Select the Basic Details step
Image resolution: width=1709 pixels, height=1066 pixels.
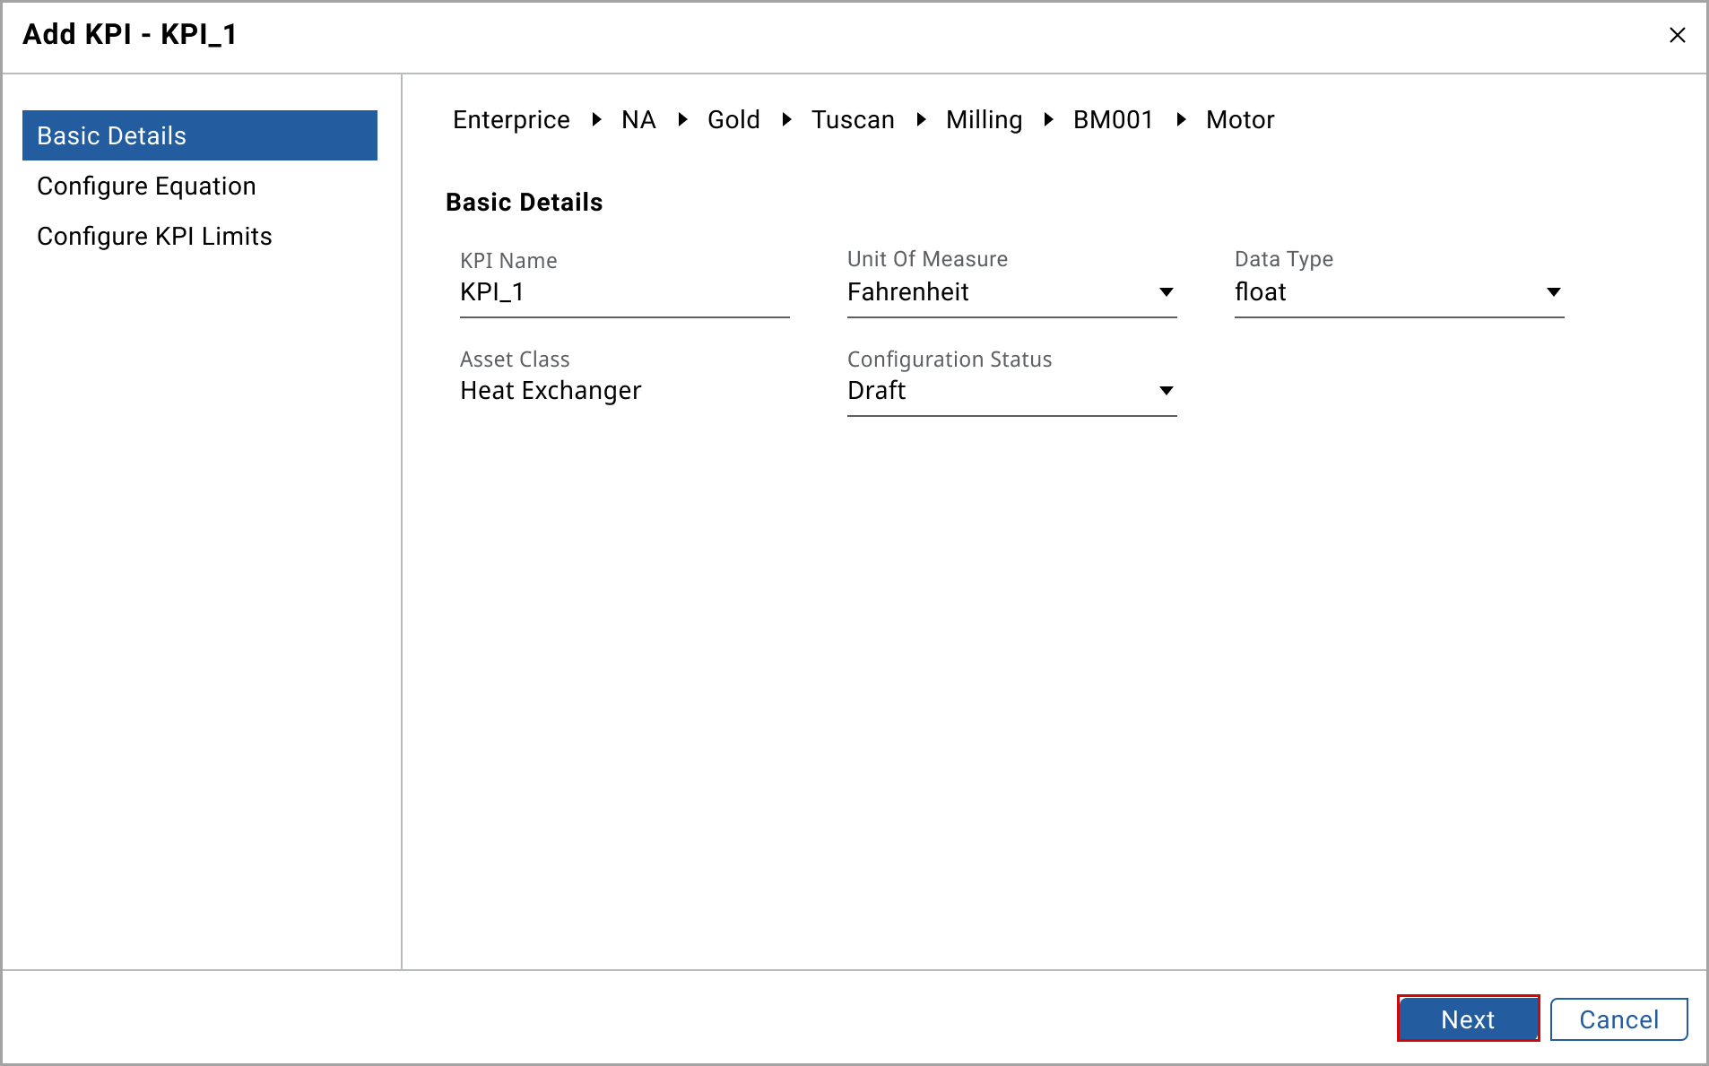pos(199,135)
